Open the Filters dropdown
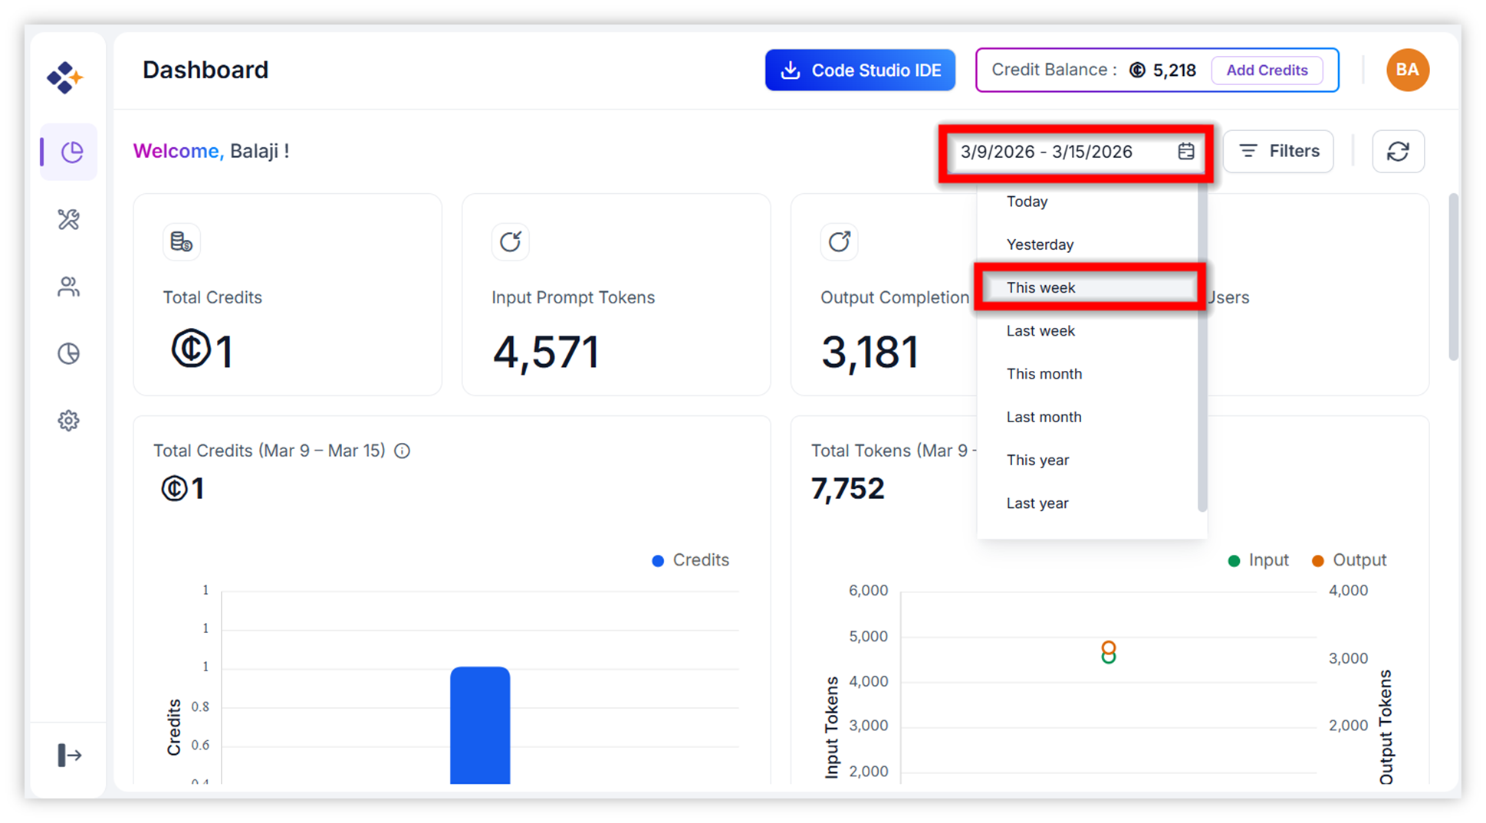This screenshot has height=823, width=1486. tap(1278, 151)
